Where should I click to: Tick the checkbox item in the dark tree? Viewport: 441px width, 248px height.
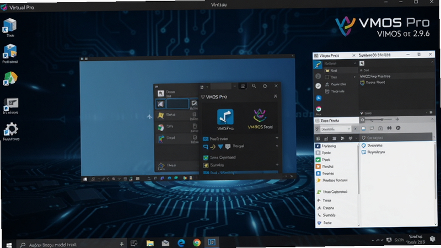(x=327, y=77)
